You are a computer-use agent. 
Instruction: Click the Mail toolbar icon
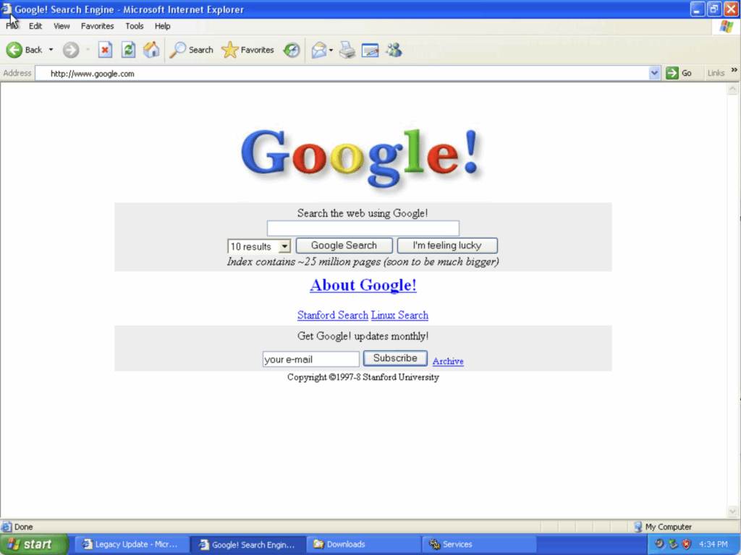318,50
